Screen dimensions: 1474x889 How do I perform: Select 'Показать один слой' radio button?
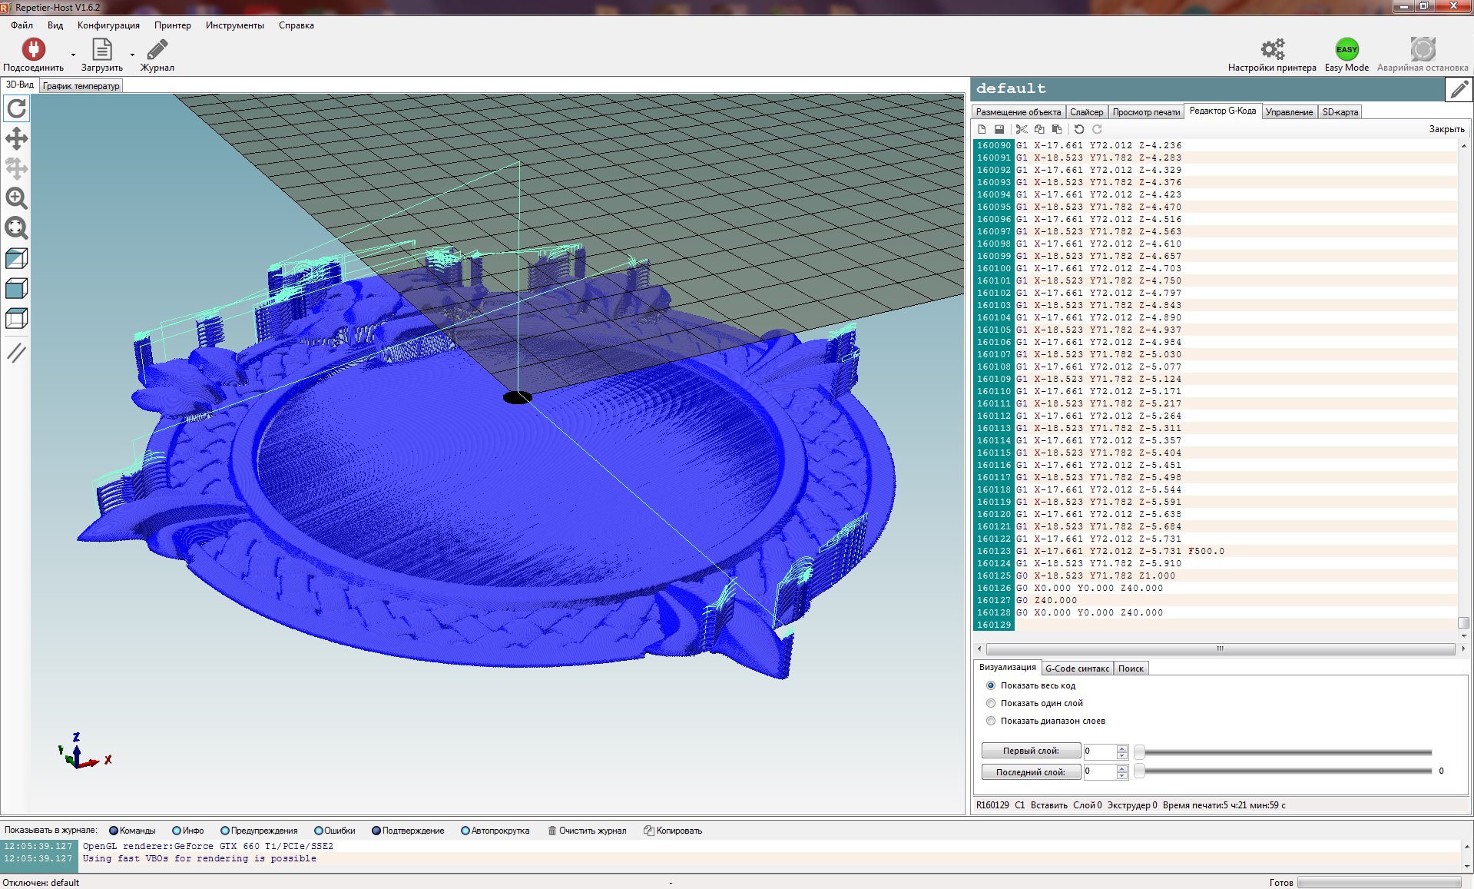point(991,703)
